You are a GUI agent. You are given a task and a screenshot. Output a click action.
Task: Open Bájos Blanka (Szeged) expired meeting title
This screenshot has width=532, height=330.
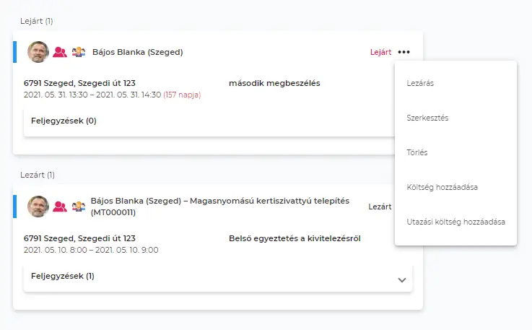(x=137, y=52)
